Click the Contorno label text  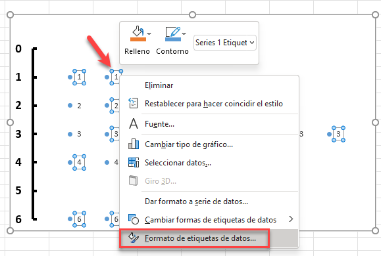point(172,51)
